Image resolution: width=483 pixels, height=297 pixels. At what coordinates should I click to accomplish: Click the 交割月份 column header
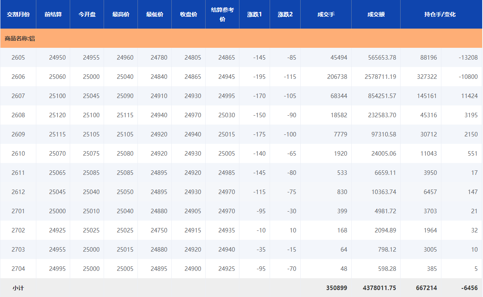point(18,14)
